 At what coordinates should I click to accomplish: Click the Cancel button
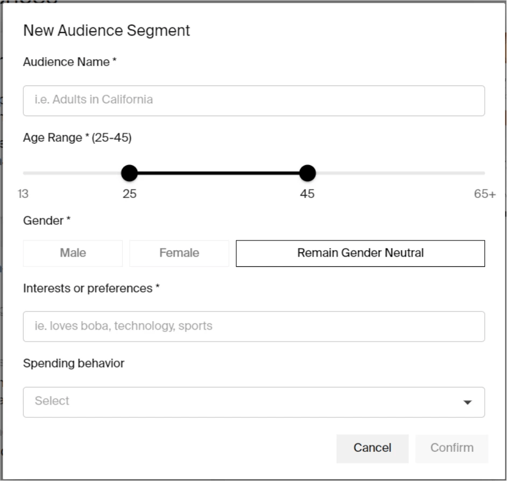[372, 448]
